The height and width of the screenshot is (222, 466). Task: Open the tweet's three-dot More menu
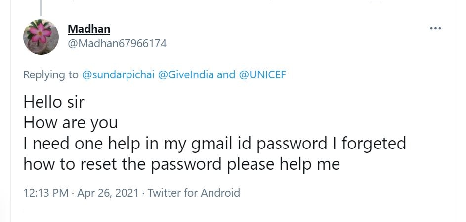pos(435,28)
